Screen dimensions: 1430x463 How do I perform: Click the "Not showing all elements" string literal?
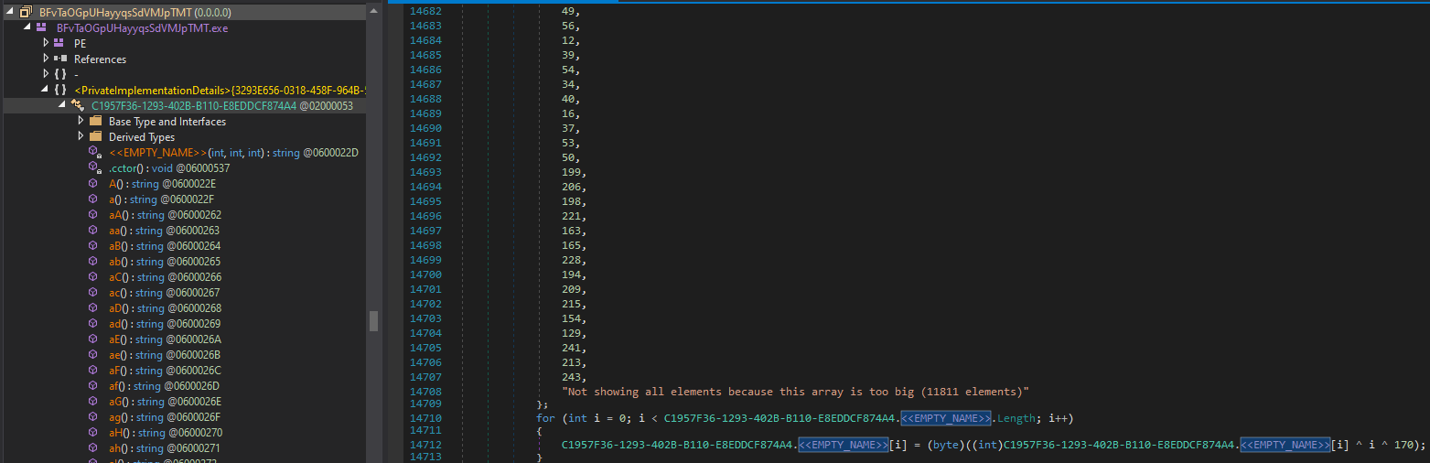click(x=796, y=391)
